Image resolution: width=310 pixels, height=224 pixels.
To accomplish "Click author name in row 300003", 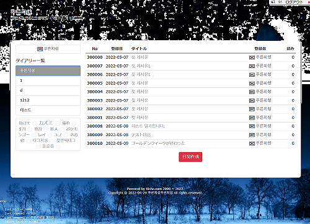I will pyautogui.click(x=263, y=100).
